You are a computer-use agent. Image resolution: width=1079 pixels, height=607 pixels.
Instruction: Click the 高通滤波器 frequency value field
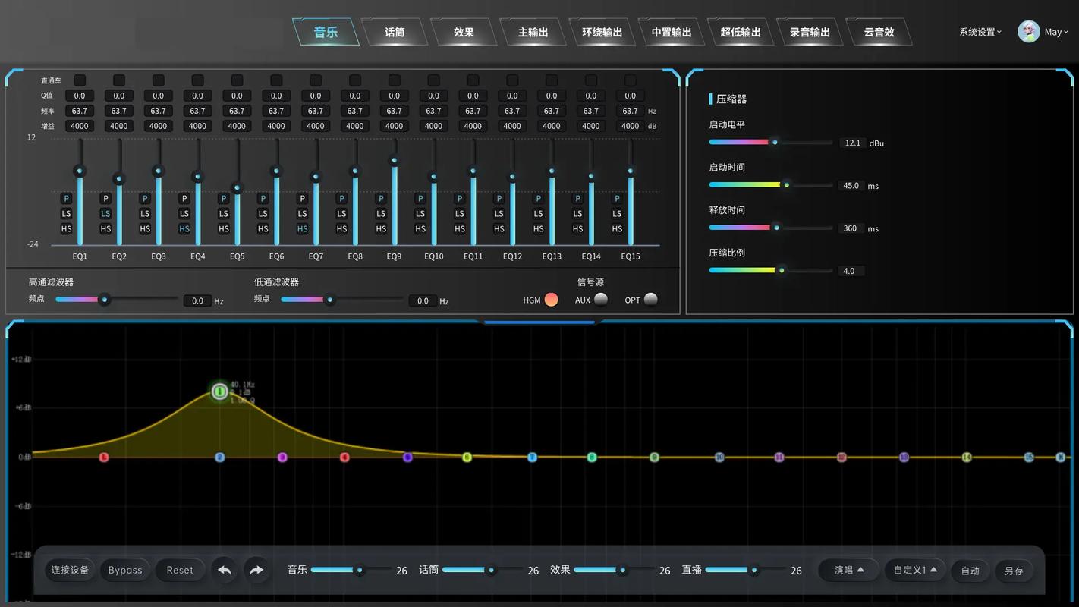click(x=197, y=301)
